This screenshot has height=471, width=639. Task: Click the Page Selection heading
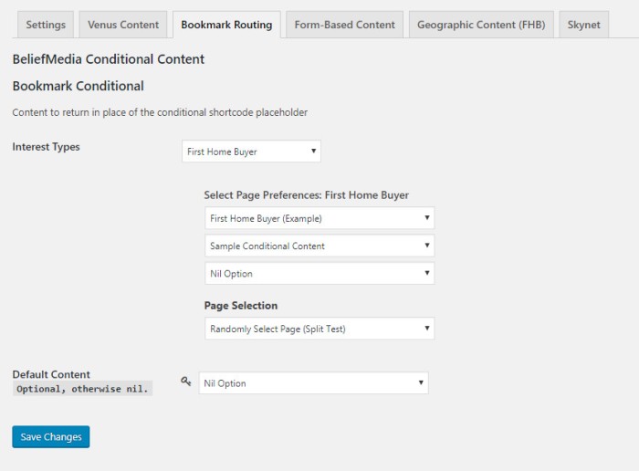click(x=240, y=306)
